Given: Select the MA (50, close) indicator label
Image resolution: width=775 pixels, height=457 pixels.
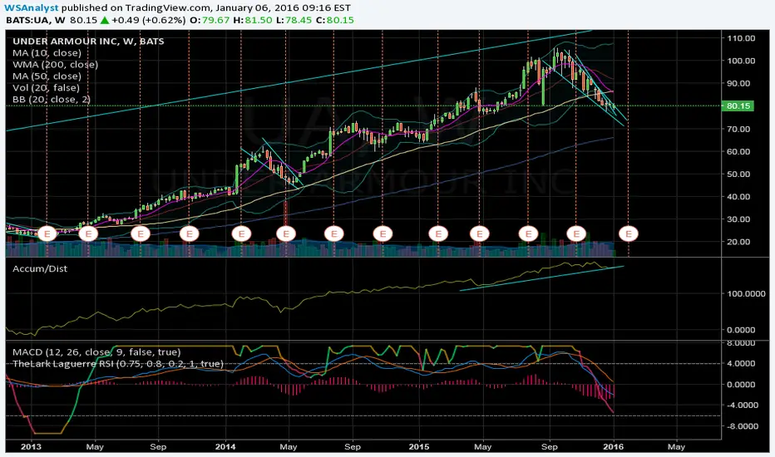Looking at the screenshot, I should click(x=47, y=76).
